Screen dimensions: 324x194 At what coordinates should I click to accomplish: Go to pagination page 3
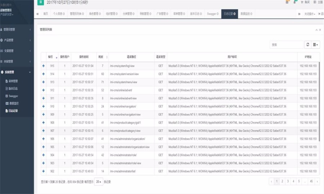tap(288, 181)
